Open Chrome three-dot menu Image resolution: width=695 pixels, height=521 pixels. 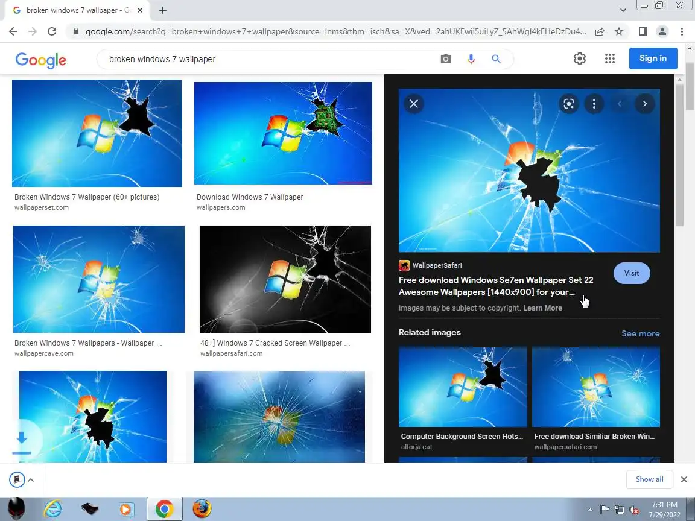click(682, 31)
